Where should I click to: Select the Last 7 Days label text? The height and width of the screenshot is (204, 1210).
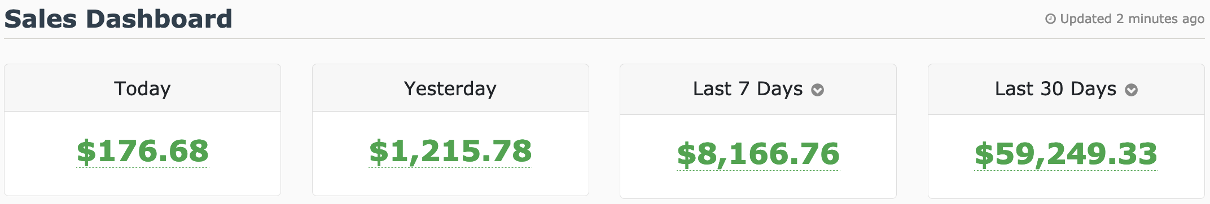pos(748,88)
